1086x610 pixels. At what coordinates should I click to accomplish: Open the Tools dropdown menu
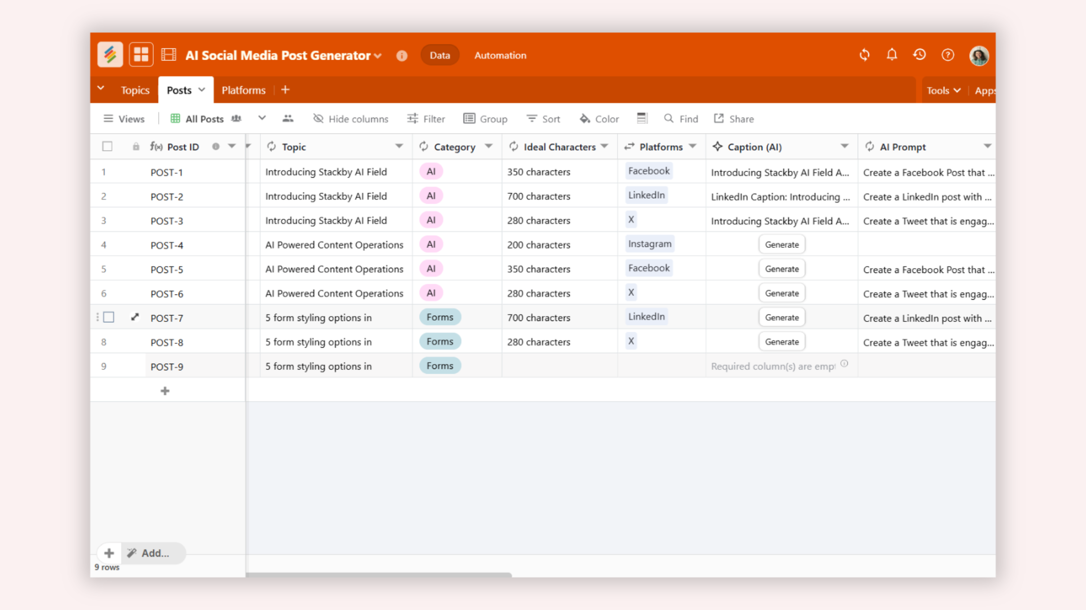coord(943,91)
